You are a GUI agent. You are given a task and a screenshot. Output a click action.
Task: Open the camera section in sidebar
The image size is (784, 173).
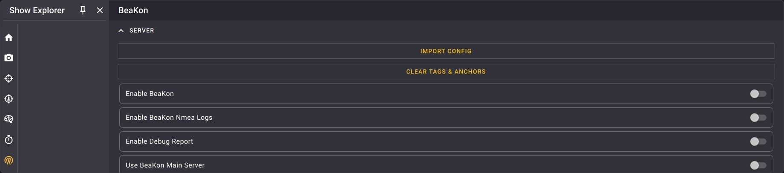[9, 58]
